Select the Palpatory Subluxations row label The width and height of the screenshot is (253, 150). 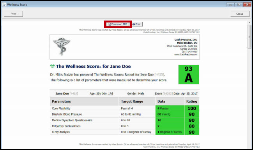coord(66,126)
